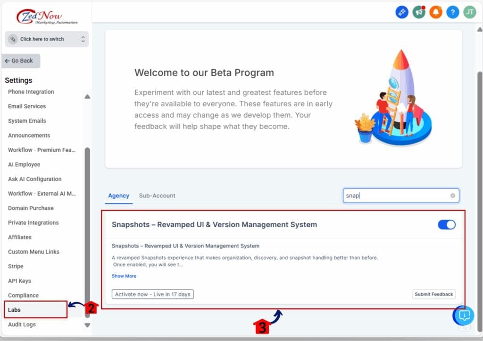Disable the Snapshots Revamped UI toggle

446,225
